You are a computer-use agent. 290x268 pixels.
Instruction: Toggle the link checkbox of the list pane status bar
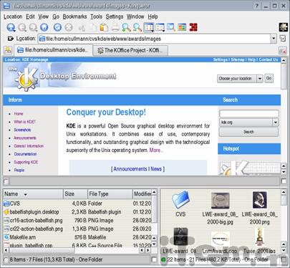coord(154,259)
